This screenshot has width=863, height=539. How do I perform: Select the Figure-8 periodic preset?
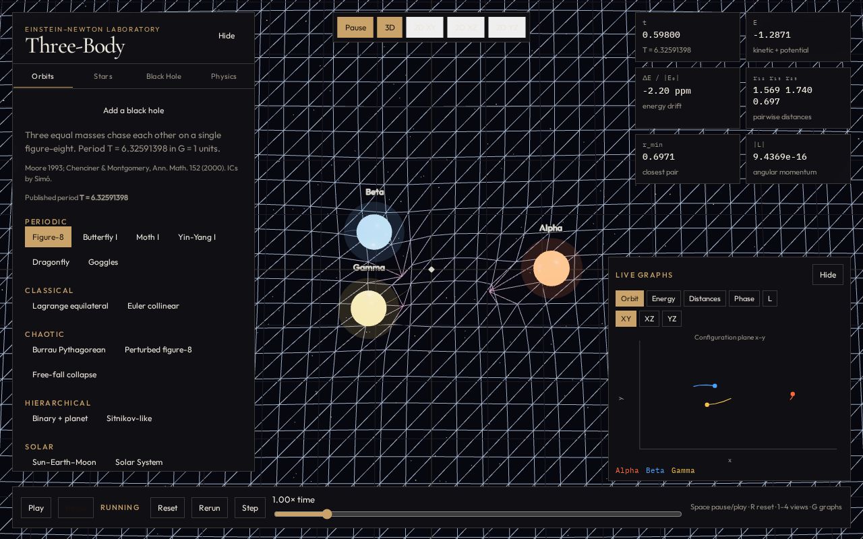48,237
